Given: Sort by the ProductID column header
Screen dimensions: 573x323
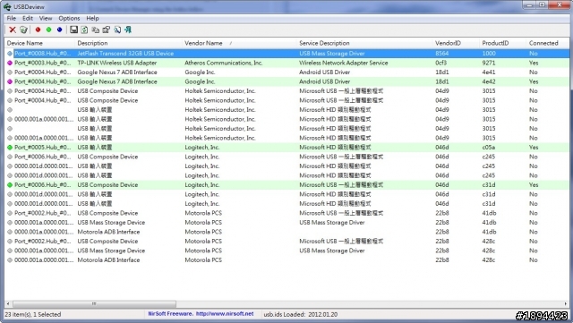Looking at the screenshot, I should pos(502,43).
